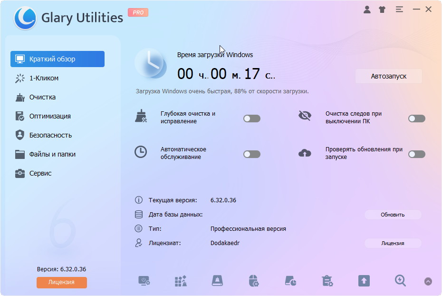Enable Глубокая очистка и исправление toggle
Screen dimensions: 442x296
pos(252,118)
